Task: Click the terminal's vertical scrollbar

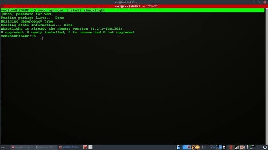Action: pos(267,76)
